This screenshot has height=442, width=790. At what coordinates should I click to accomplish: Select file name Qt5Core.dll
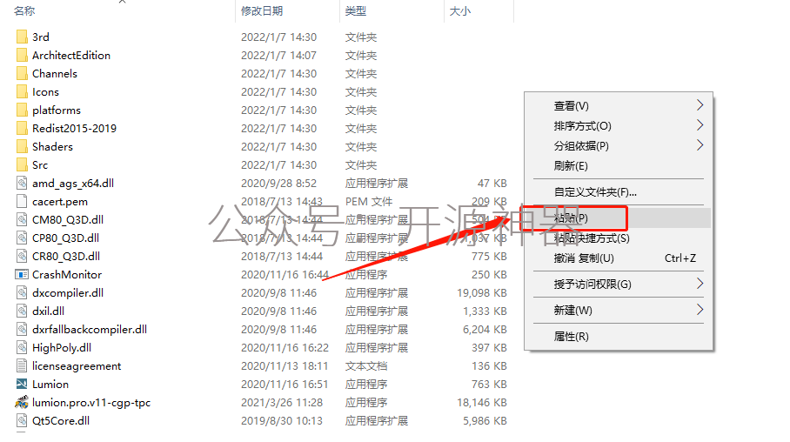(61, 421)
